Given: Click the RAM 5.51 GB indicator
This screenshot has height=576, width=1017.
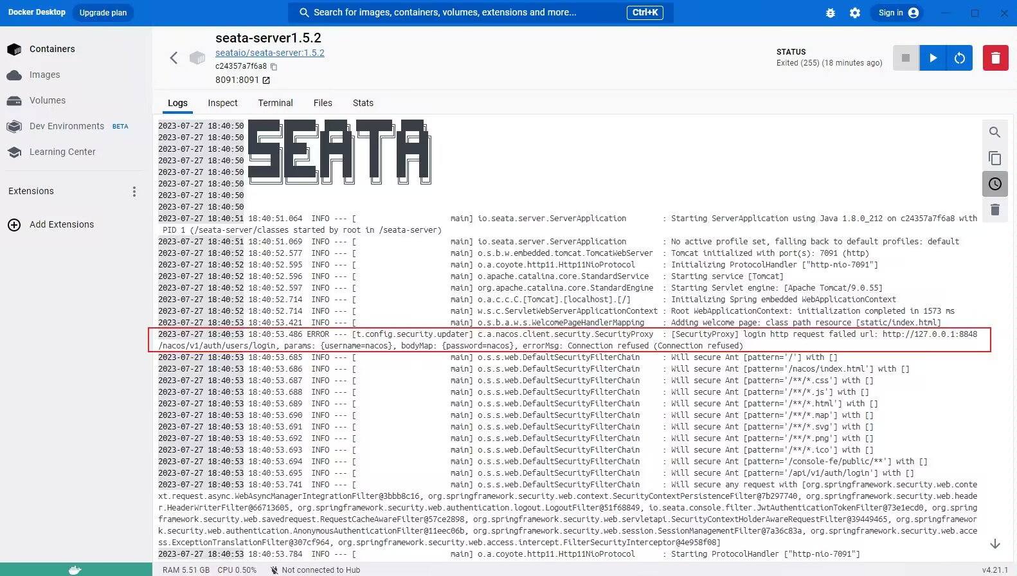Looking at the screenshot, I should point(186,570).
